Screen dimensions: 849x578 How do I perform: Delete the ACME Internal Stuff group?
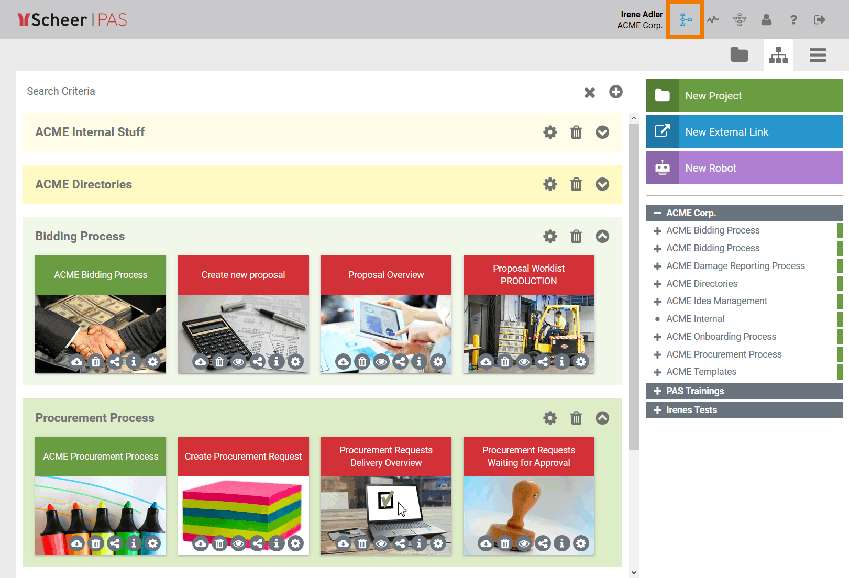coord(576,132)
